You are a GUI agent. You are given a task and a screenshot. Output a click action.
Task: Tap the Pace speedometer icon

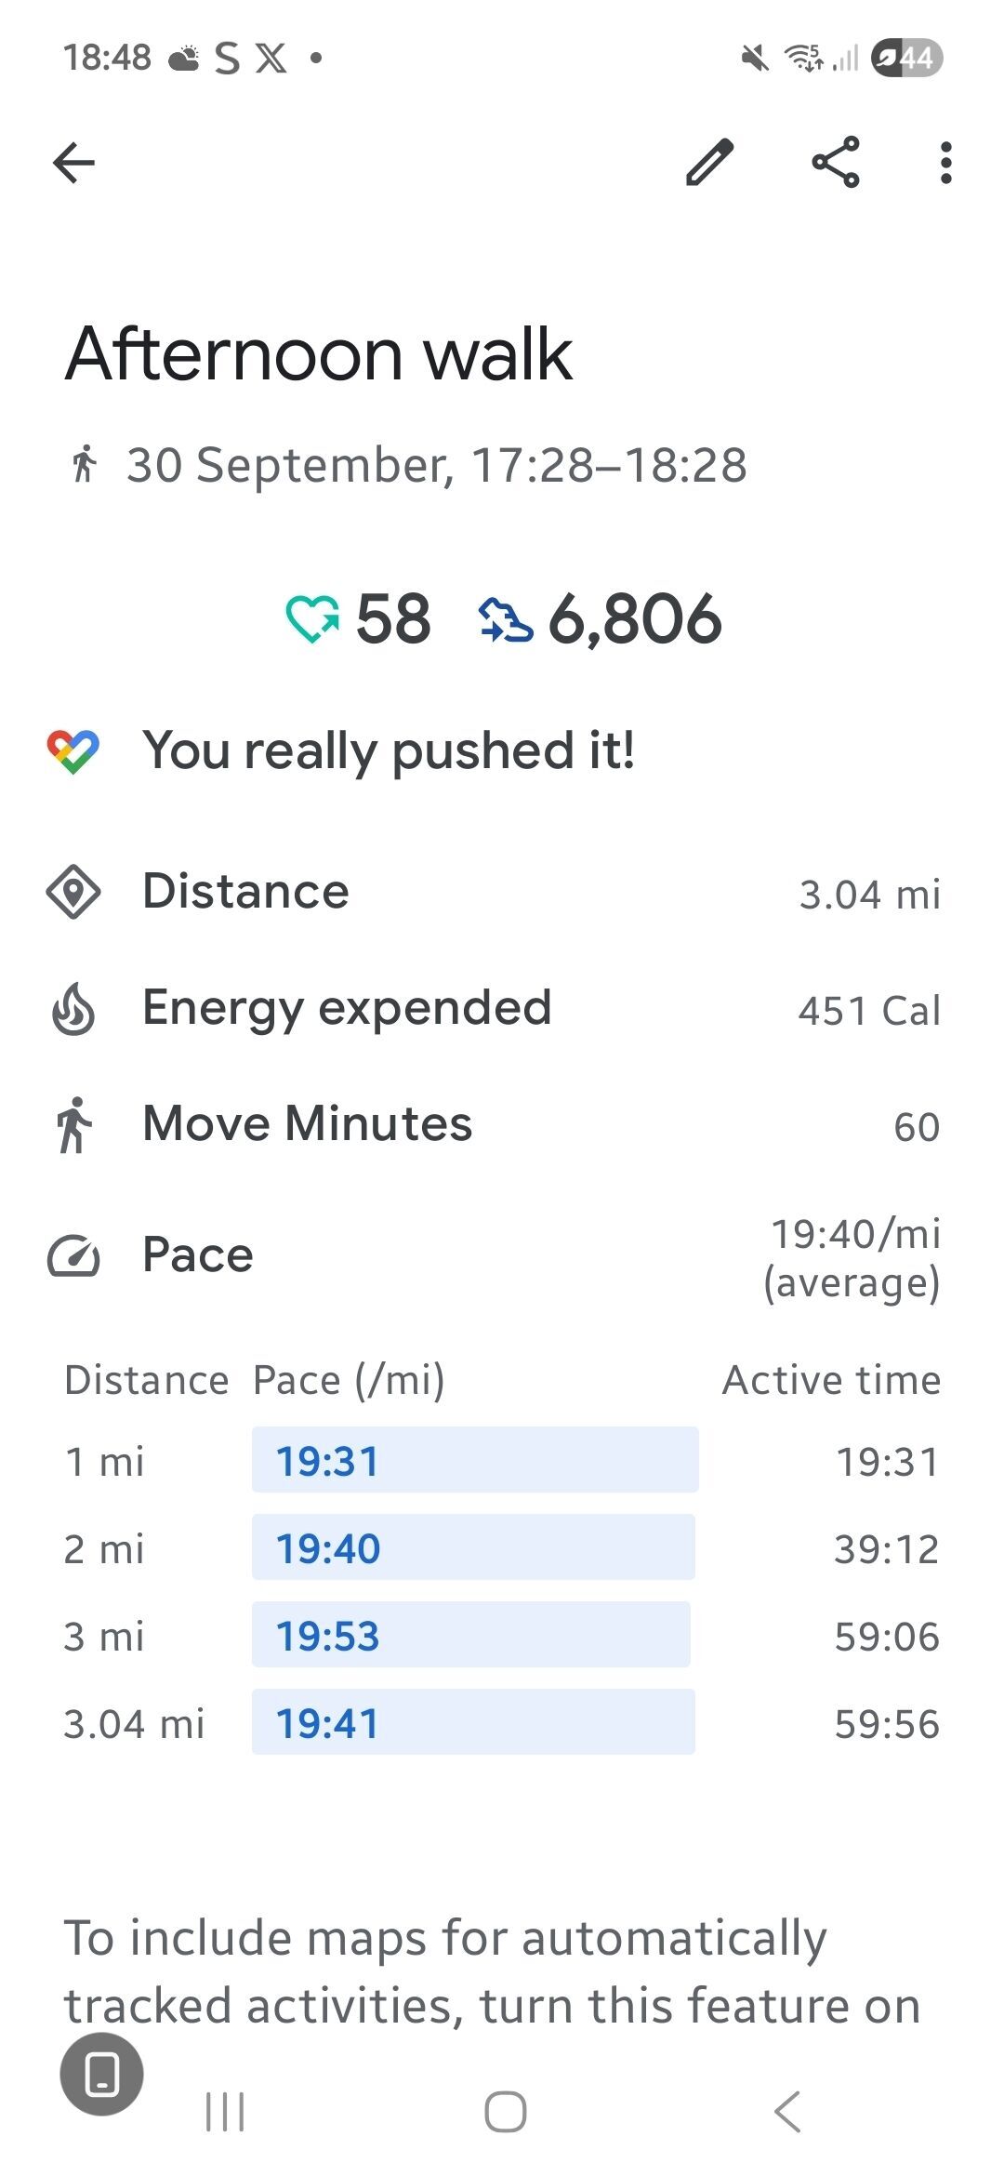(x=73, y=1256)
